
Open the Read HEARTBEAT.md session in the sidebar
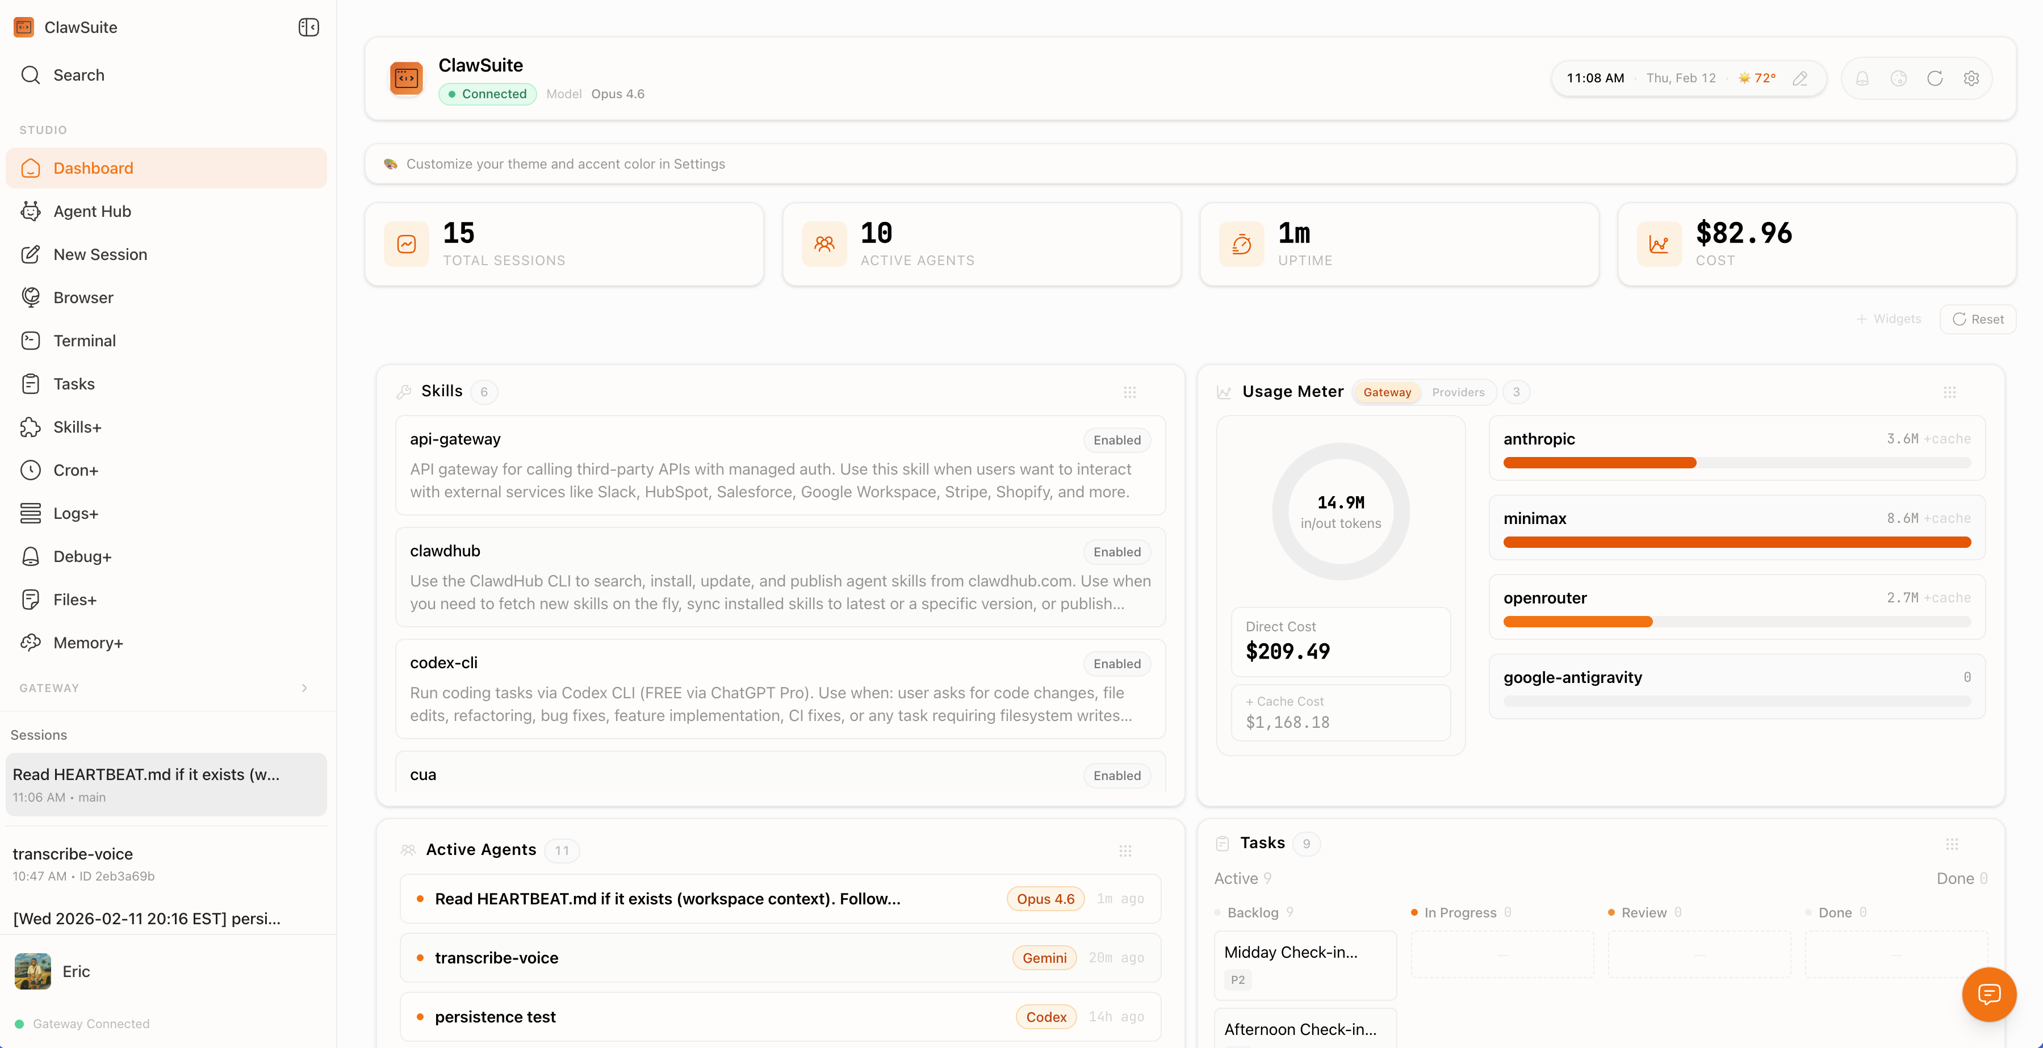click(166, 785)
